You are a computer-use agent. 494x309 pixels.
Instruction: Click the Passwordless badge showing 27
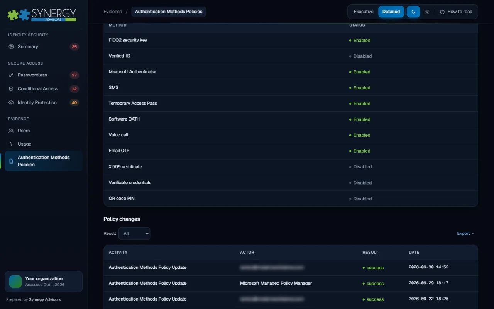(x=74, y=75)
